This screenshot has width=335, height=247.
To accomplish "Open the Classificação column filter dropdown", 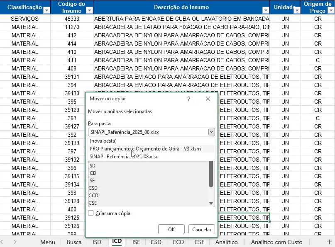I will point(46,10).
